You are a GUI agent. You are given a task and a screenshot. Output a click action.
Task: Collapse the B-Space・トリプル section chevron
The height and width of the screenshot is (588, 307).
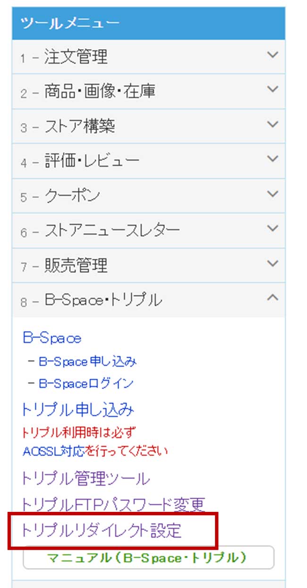[273, 298]
